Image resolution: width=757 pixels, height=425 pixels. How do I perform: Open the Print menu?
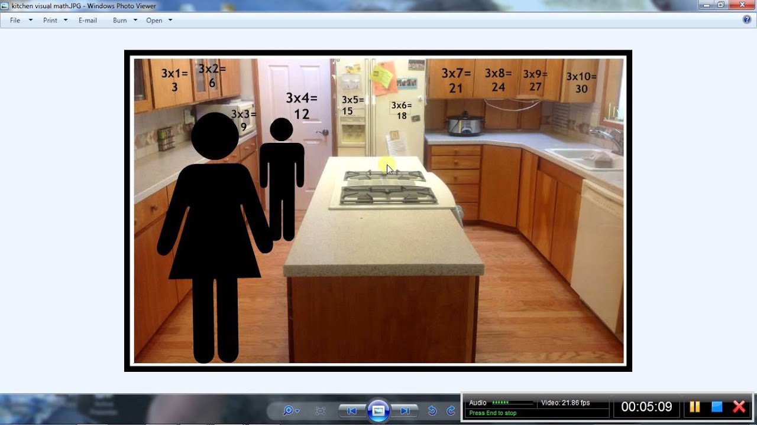pyautogui.click(x=50, y=20)
